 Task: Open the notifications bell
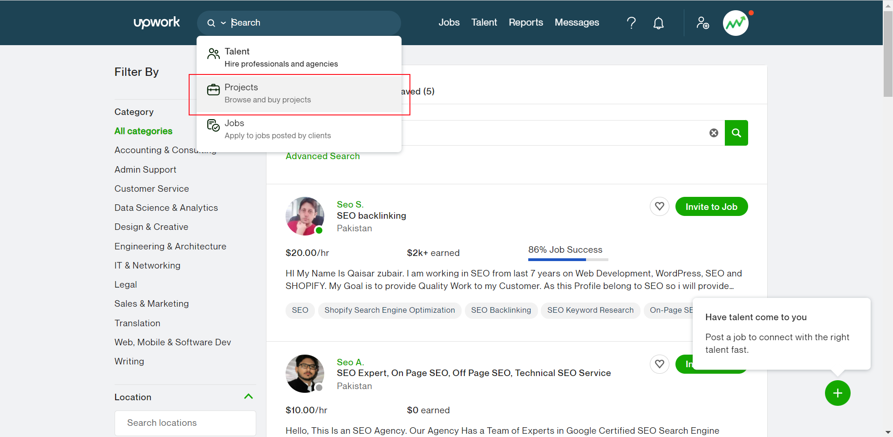[x=658, y=23]
